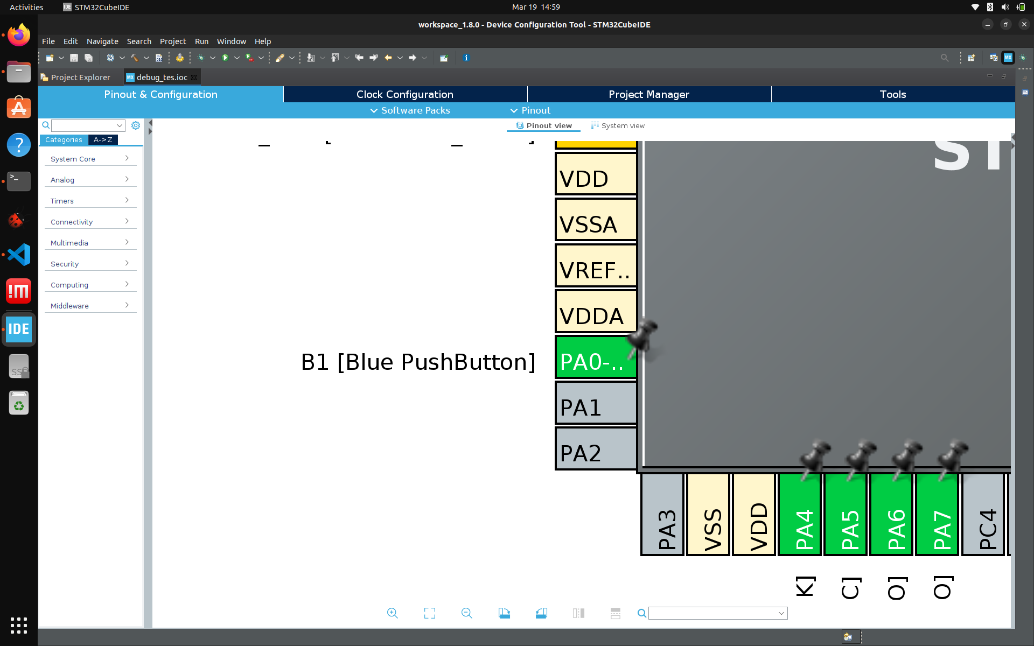This screenshot has height=646, width=1034.
Task: Click the PA1 pin on chip
Action: 596,403
